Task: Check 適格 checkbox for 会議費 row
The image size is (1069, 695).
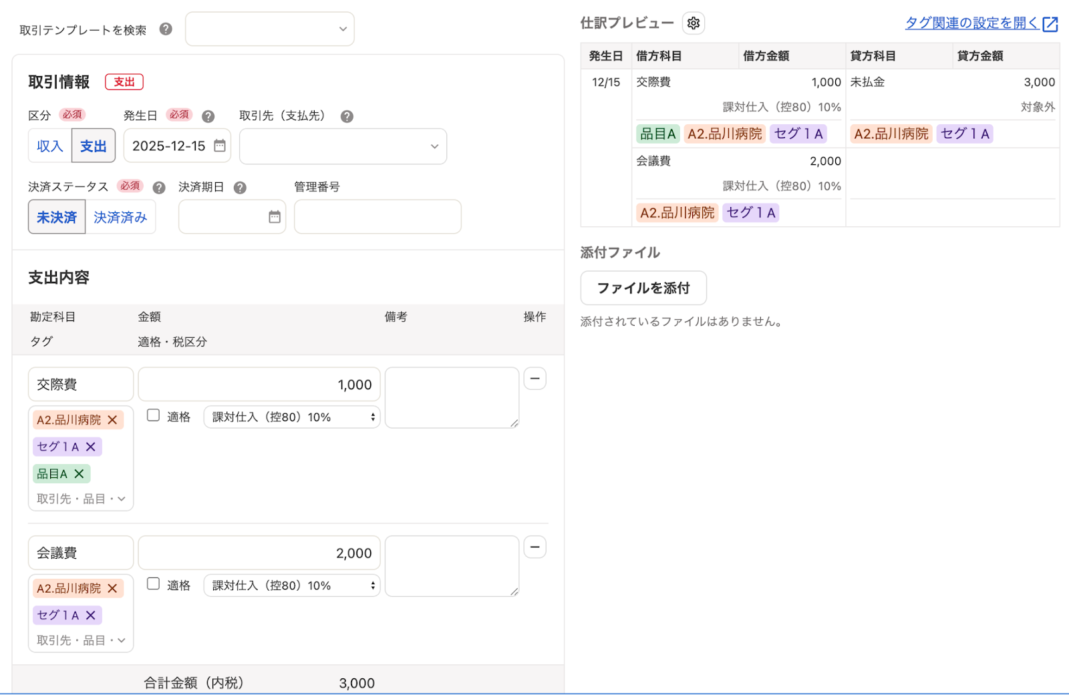Action: click(153, 584)
